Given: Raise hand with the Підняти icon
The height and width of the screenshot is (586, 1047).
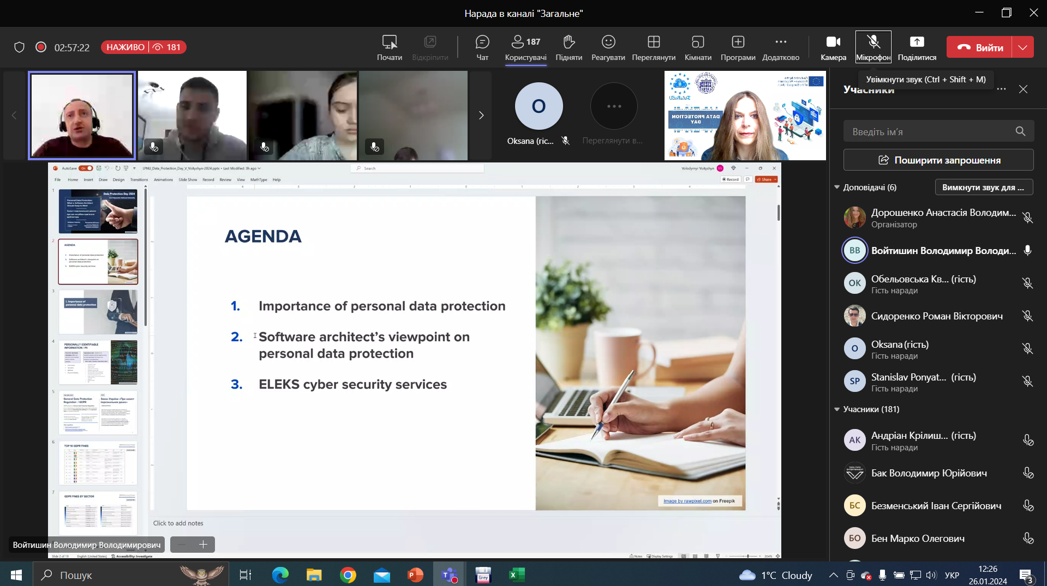Looking at the screenshot, I should pos(569,47).
